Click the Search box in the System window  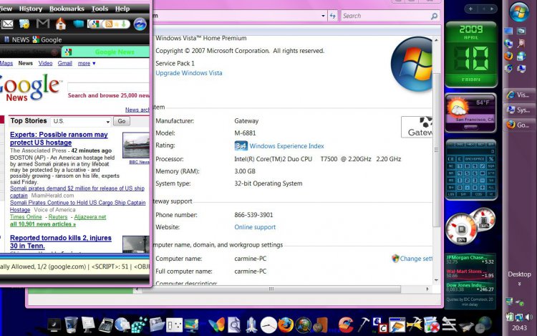(390, 16)
